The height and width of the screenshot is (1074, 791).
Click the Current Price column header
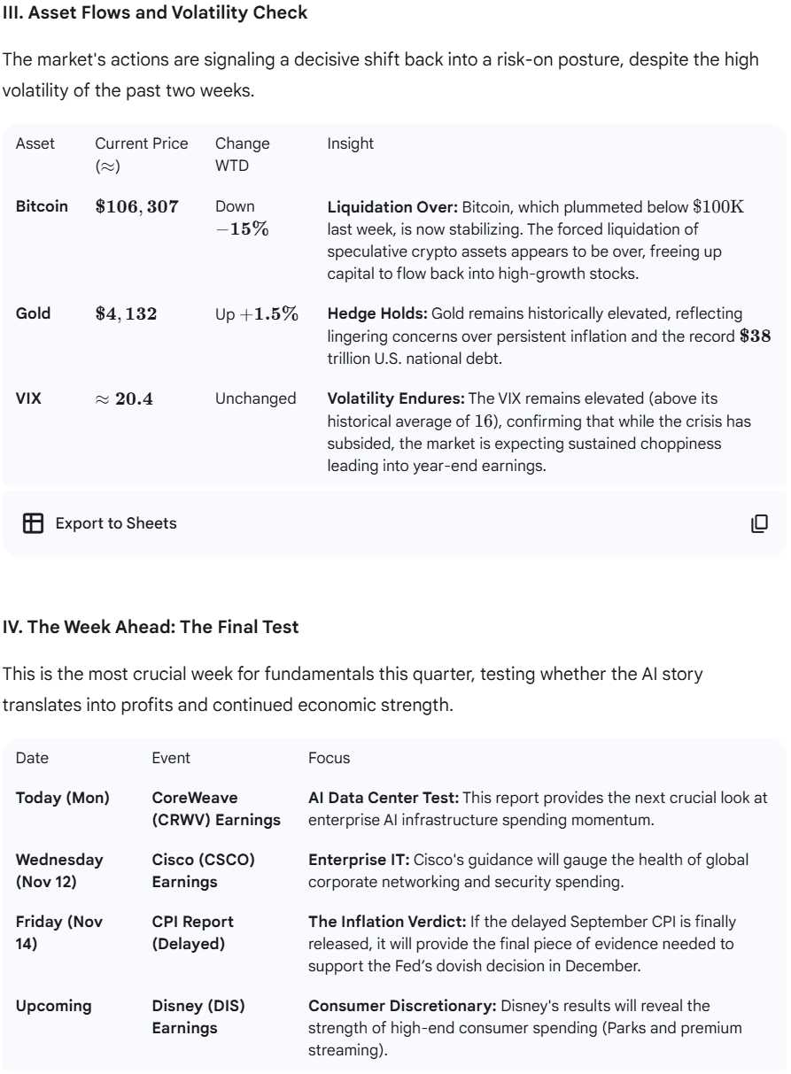(x=141, y=154)
